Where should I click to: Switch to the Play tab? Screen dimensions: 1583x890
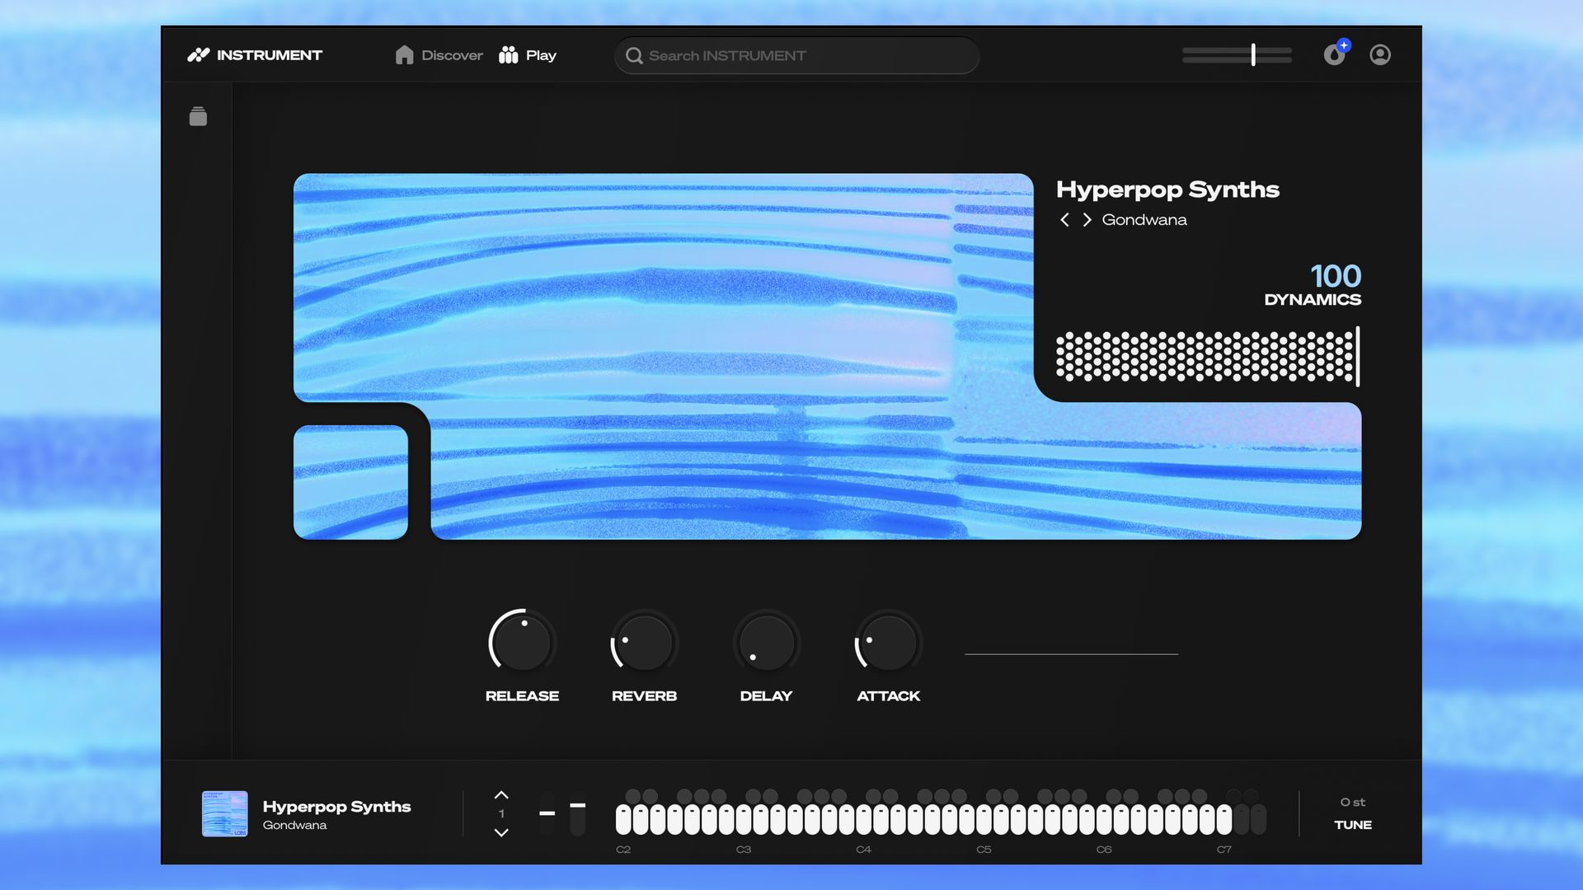coord(540,54)
